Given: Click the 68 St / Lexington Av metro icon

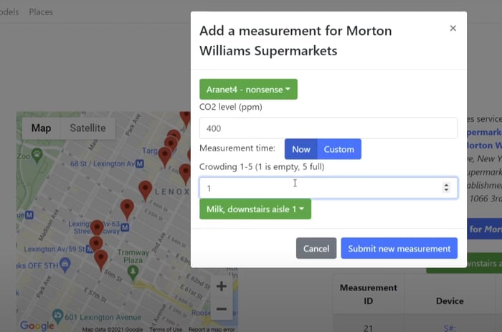Looking at the screenshot, I should [140, 164].
